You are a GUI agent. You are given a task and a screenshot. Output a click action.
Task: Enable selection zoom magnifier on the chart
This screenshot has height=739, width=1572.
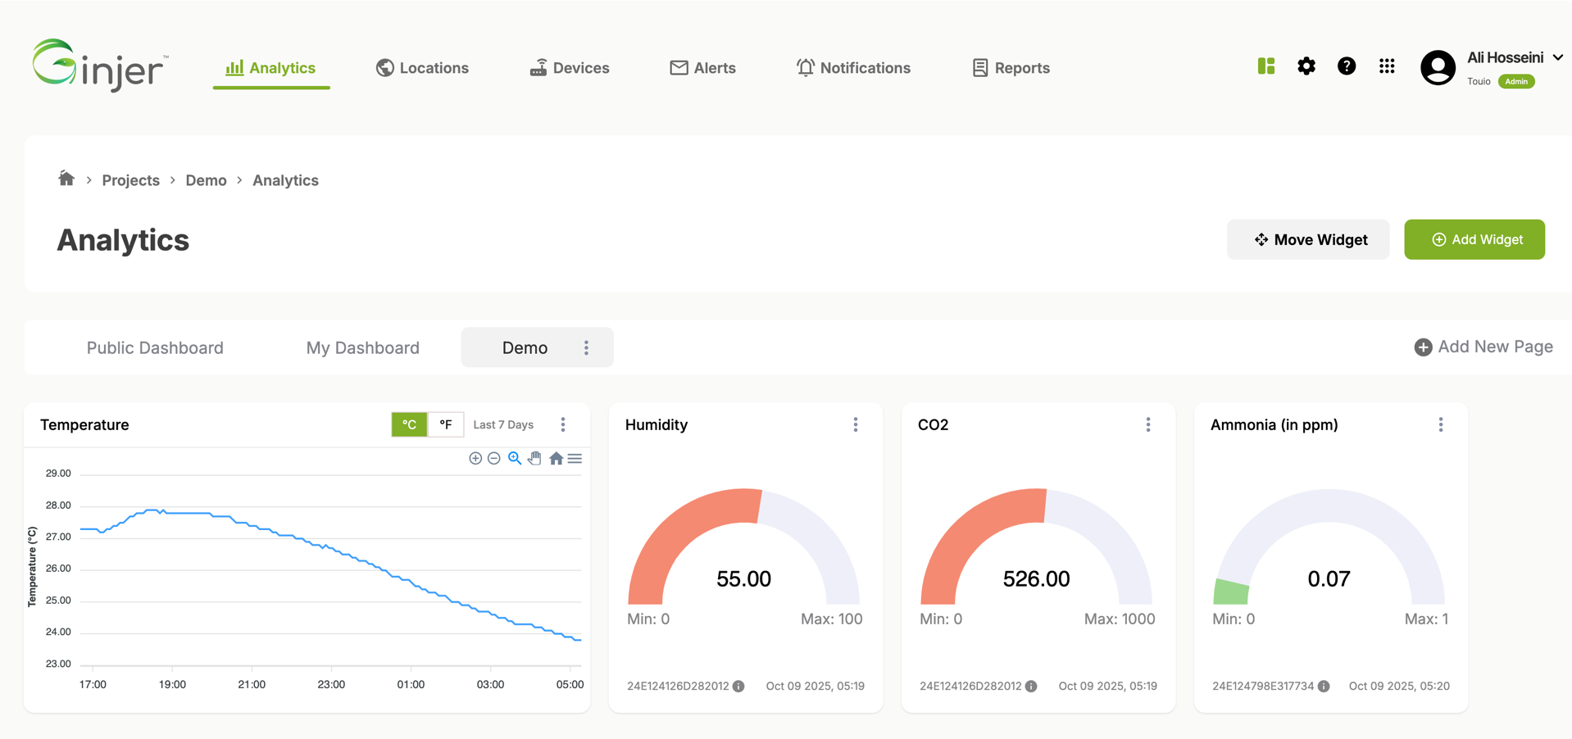pyautogui.click(x=514, y=458)
